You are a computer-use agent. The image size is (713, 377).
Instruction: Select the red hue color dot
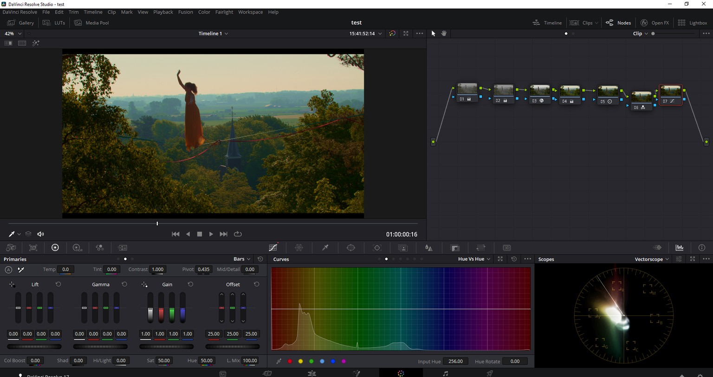point(290,361)
